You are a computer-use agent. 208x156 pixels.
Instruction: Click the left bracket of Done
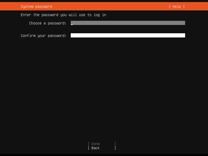pyautogui.click(x=89, y=144)
